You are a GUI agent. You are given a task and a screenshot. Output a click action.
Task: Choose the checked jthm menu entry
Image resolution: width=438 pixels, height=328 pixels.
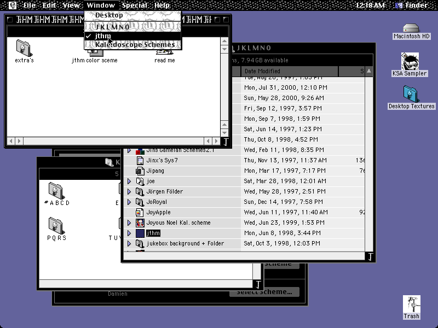[x=132, y=36]
